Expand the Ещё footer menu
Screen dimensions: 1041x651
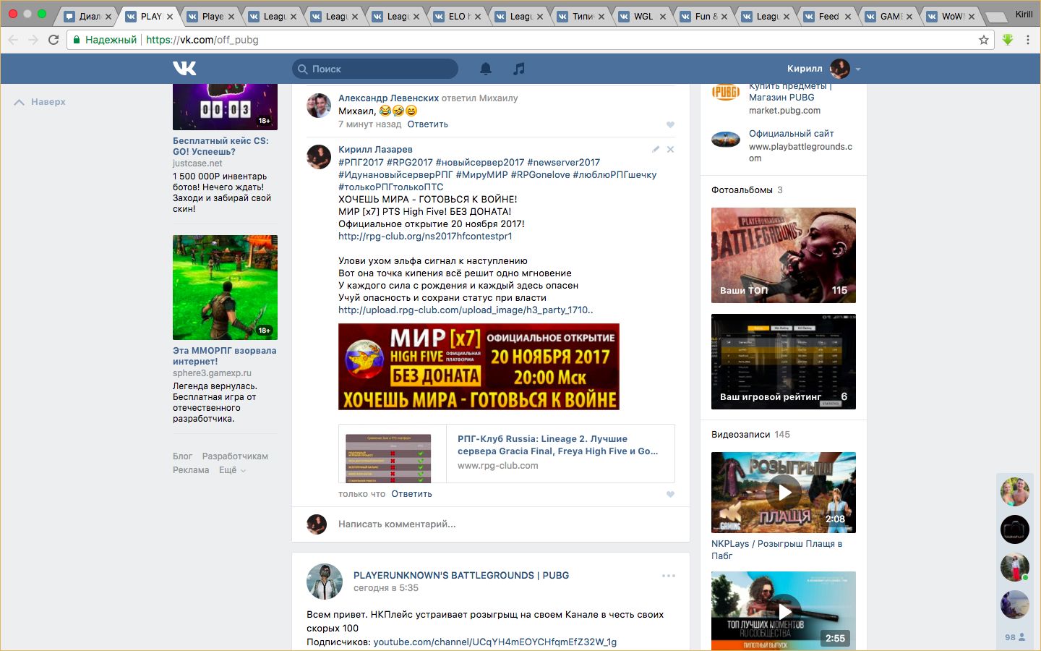click(232, 470)
